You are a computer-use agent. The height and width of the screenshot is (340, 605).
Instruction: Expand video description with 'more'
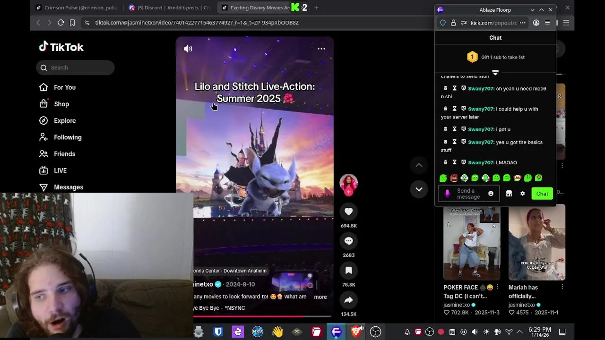320,297
